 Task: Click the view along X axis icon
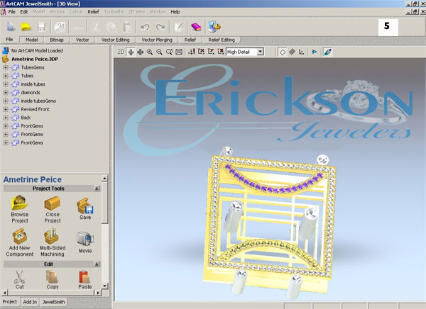pyautogui.click(x=202, y=52)
